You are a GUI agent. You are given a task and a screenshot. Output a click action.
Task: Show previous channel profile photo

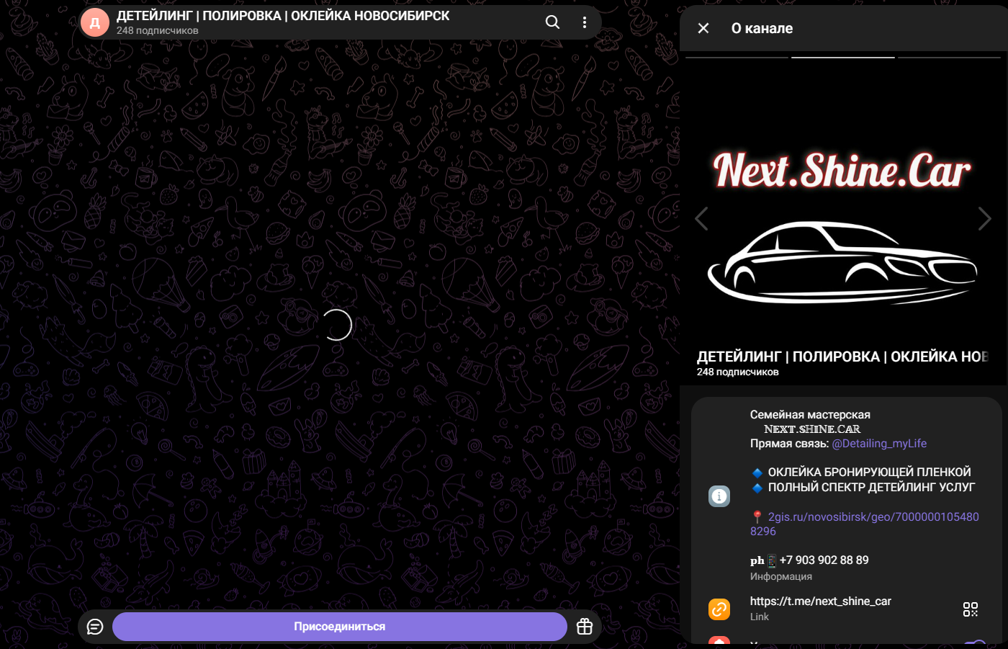coord(701,218)
